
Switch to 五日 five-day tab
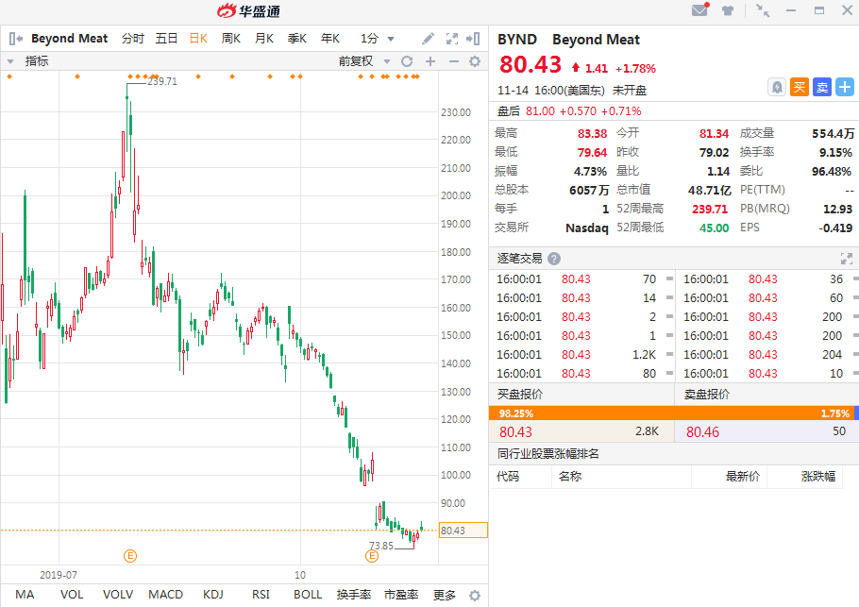(166, 39)
